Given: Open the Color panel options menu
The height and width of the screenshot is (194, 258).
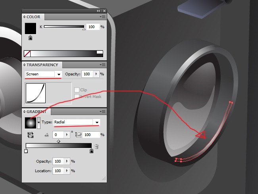Looking at the screenshot, I should (x=102, y=17).
